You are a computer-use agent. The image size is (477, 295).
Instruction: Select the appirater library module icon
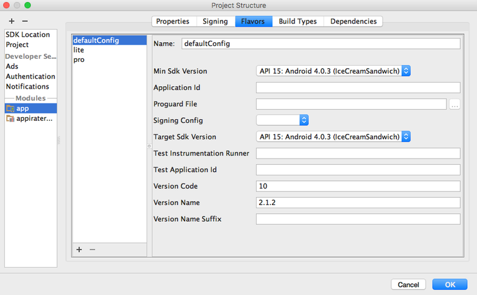(x=11, y=118)
